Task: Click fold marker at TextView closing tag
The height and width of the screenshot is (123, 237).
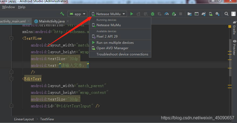Action: pyautogui.click(x=11, y=72)
